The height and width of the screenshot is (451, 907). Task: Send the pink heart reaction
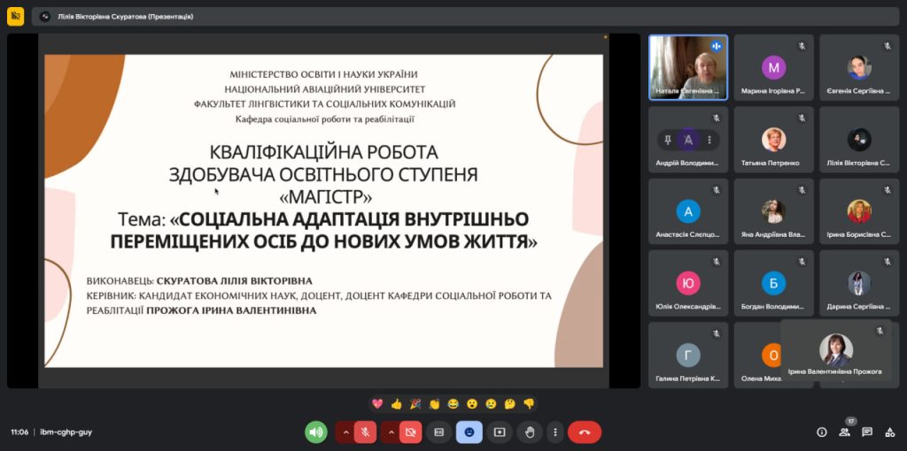(x=376, y=403)
